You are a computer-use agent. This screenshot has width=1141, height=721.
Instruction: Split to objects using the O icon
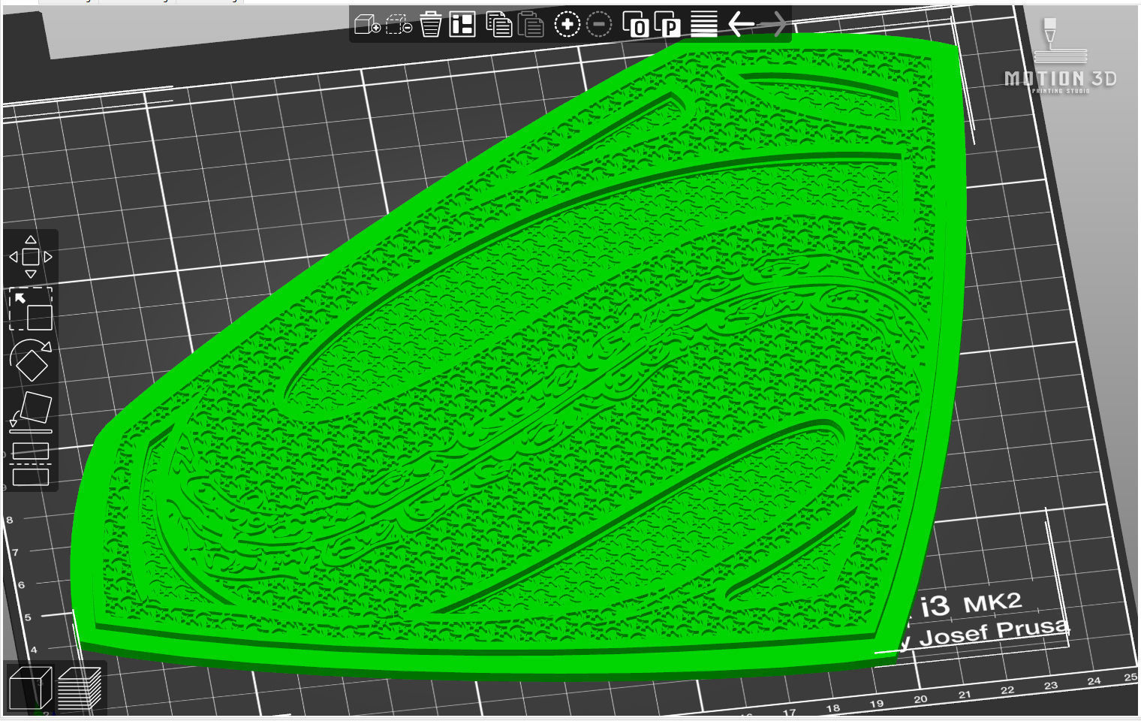coord(636,25)
